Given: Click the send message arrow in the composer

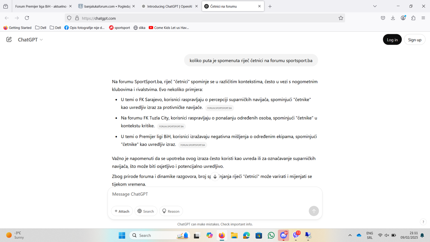Looking at the screenshot, I should [x=313, y=211].
